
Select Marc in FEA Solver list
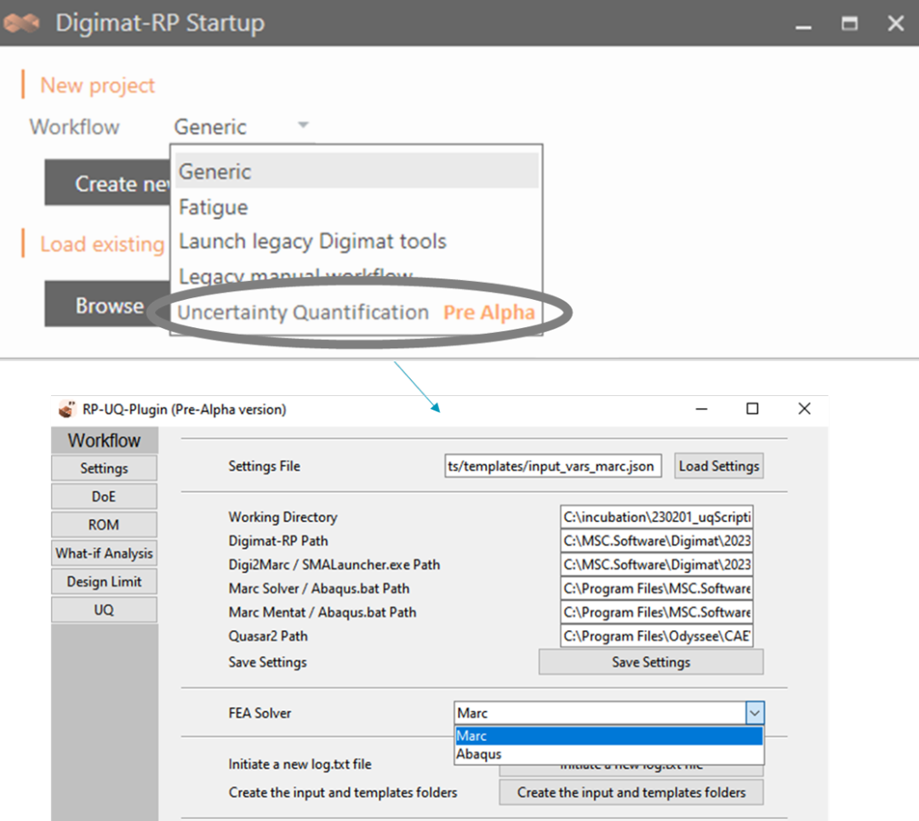(609, 735)
